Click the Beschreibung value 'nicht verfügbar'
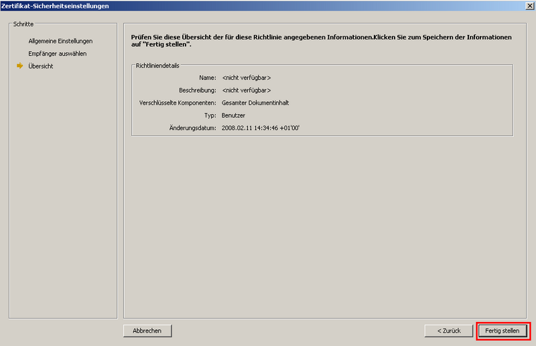Viewport: 536px width, 346px height. (246, 90)
